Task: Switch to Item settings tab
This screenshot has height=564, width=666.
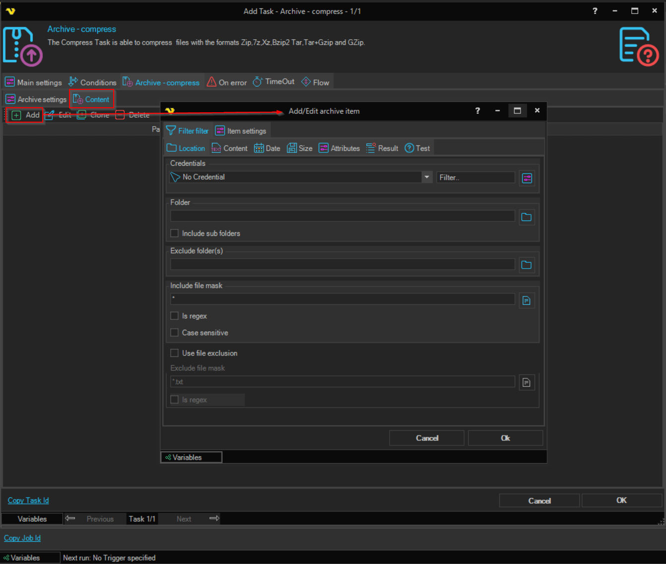Action: [241, 131]
